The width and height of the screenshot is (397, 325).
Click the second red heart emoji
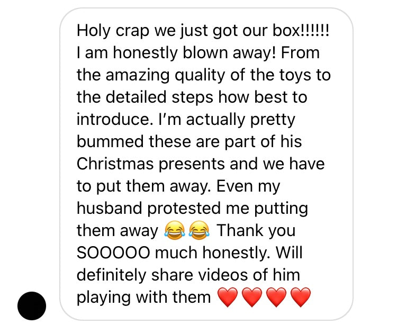pyautogui.click(x=252, y=297)
